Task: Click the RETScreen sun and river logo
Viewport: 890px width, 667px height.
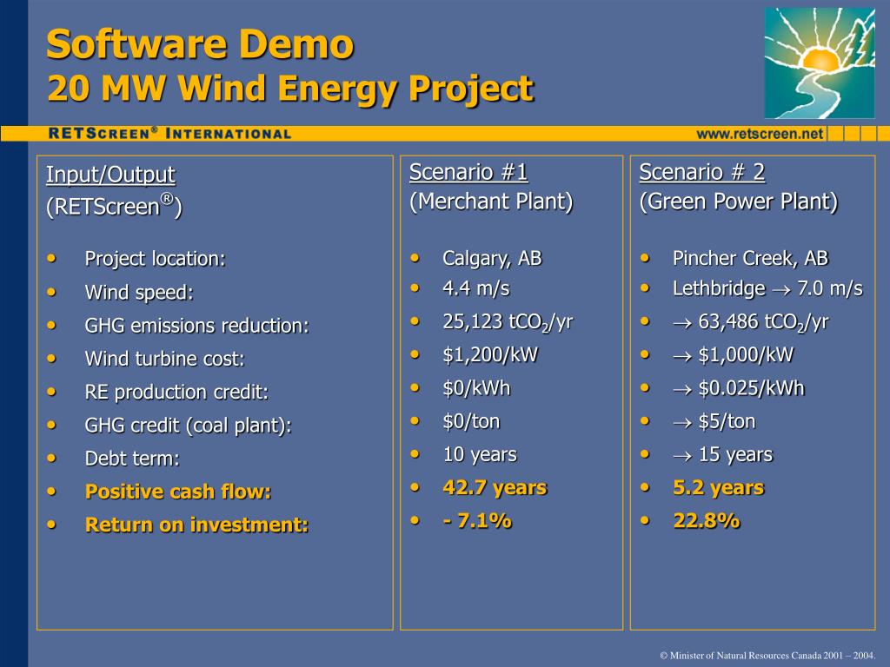Action: [820, 63]
